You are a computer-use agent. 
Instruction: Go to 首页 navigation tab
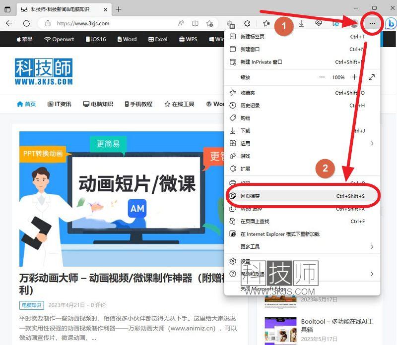(x=26, y=104)
